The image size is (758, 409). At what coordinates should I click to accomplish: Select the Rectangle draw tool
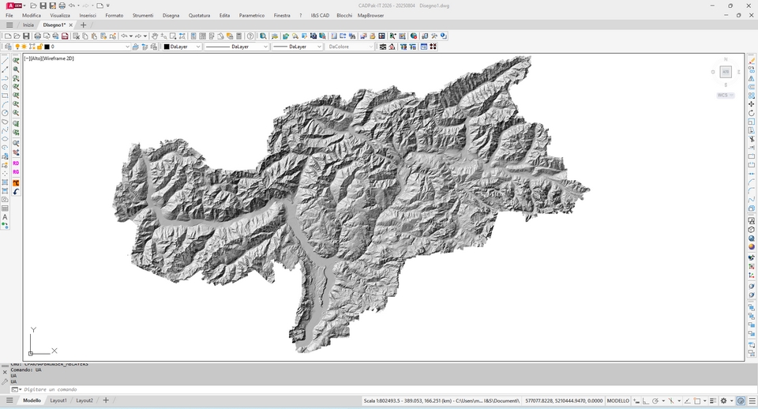pyautogui.click(x=6, y=96)
